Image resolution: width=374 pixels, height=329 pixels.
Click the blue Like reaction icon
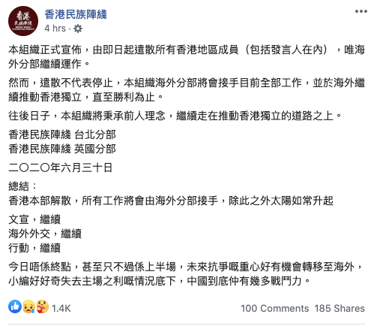coord(15,306)
